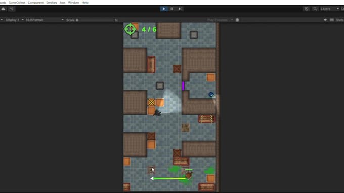This screenshot has height=193, width=344.
Task: Open the Help menu
Action: (x=85, y=3)
